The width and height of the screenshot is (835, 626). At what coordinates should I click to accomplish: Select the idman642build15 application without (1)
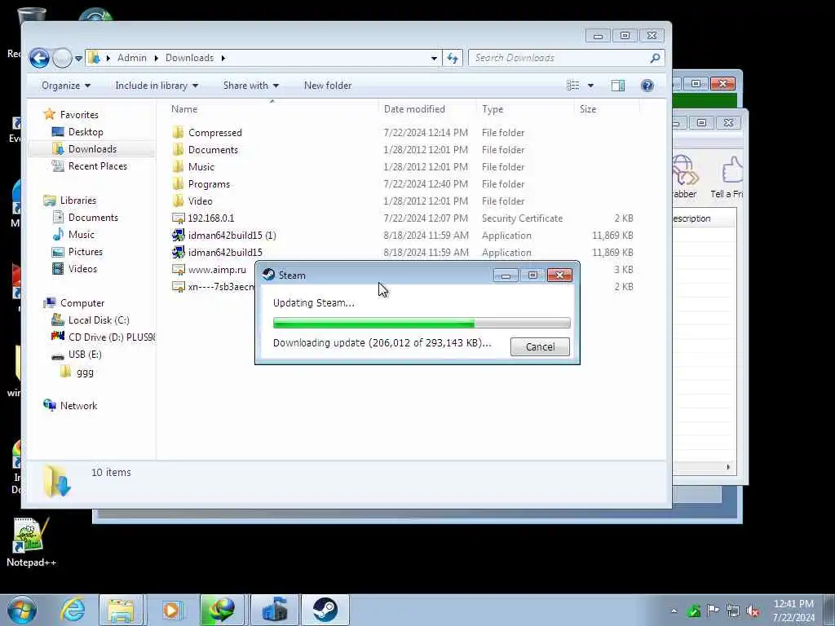225,253
